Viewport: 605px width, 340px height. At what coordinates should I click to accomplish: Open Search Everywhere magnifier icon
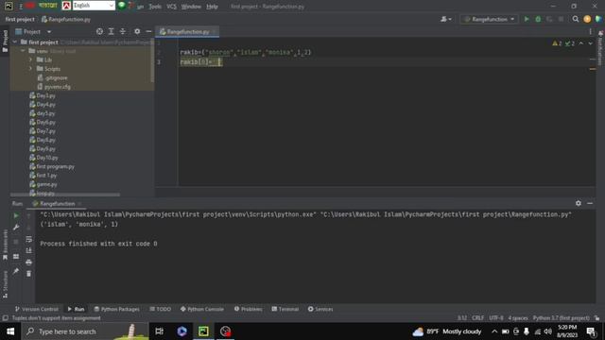(x=576, y=19)
